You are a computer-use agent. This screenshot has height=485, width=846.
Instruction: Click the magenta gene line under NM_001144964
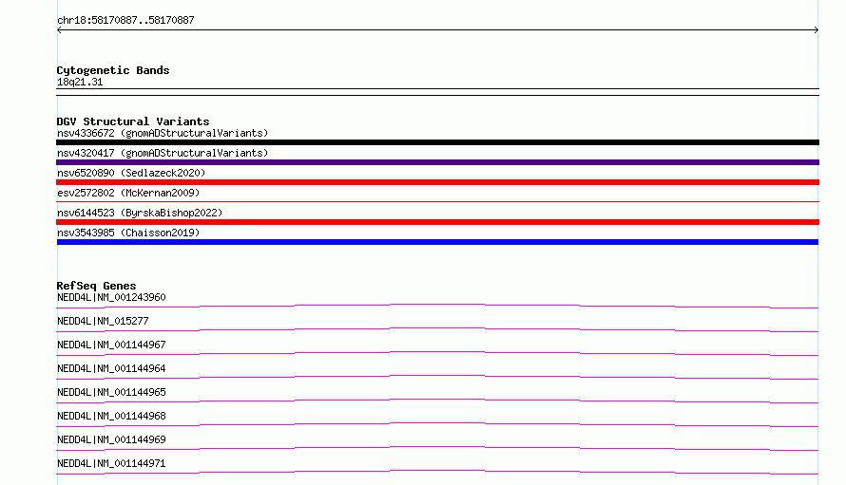pyautogui.click(x=437, y=377)
